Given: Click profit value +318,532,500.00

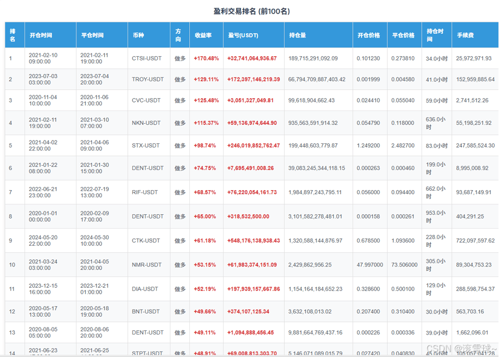Looking at the screenshot, I should (248, 217).
